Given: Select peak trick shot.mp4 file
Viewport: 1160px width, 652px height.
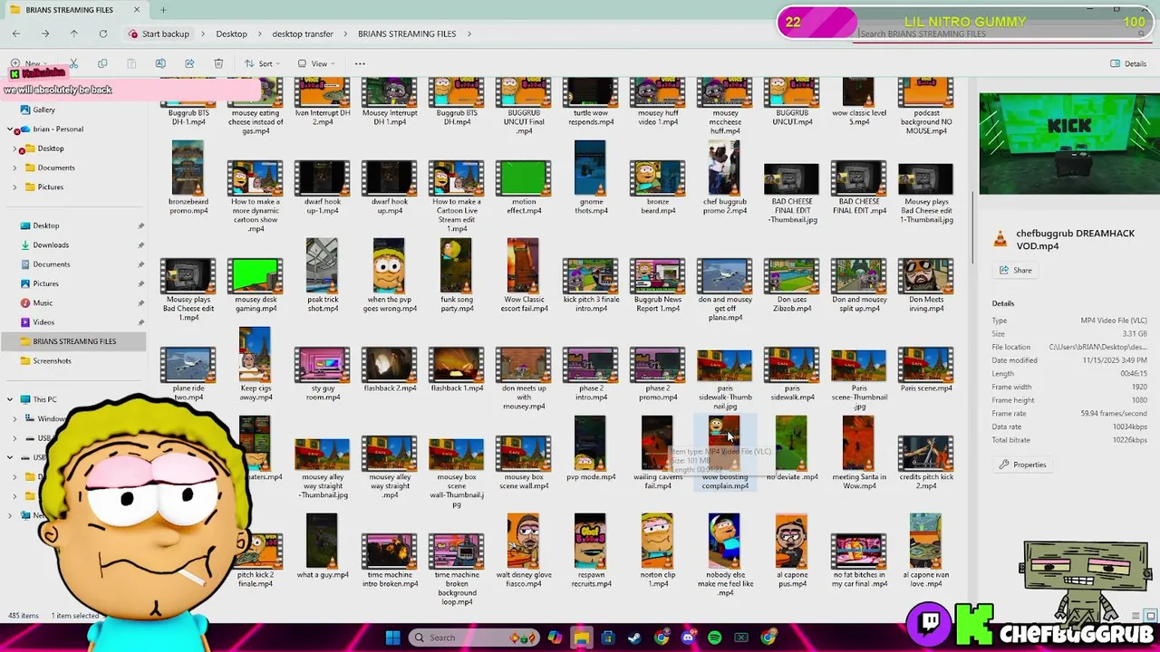Looking at the screenshot, I should point(322,275).
